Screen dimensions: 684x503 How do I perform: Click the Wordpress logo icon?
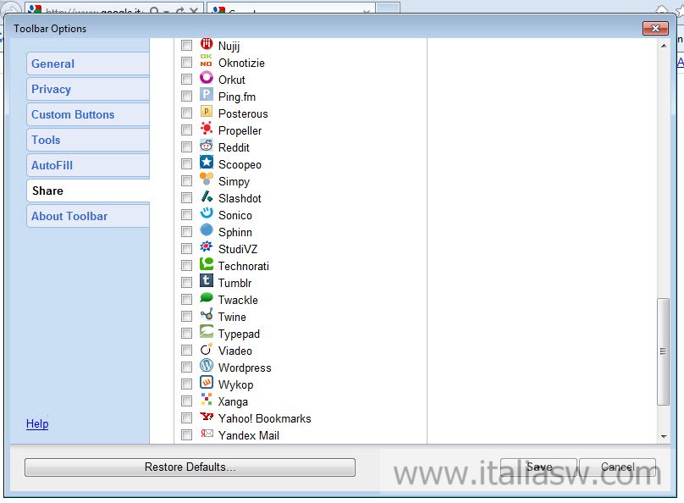pyautogui.click(x=207, y=367)
